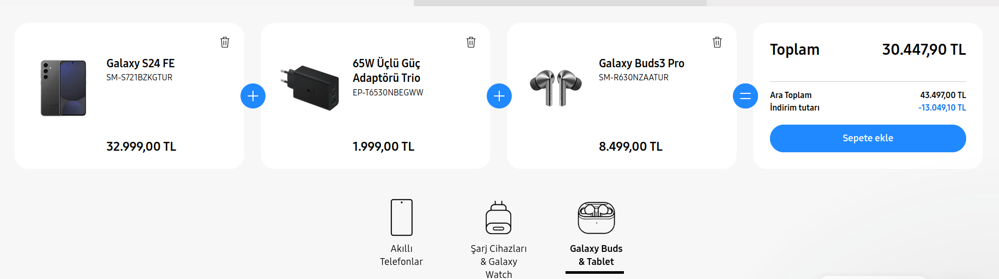Open the Galaxy Buds & Tablet tab
Image resolution: width=999 pixels, height=279 pixels.
tap(596, 255)
